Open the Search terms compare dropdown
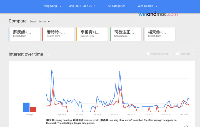The image size is (200, 127). [x=39, y=21]
